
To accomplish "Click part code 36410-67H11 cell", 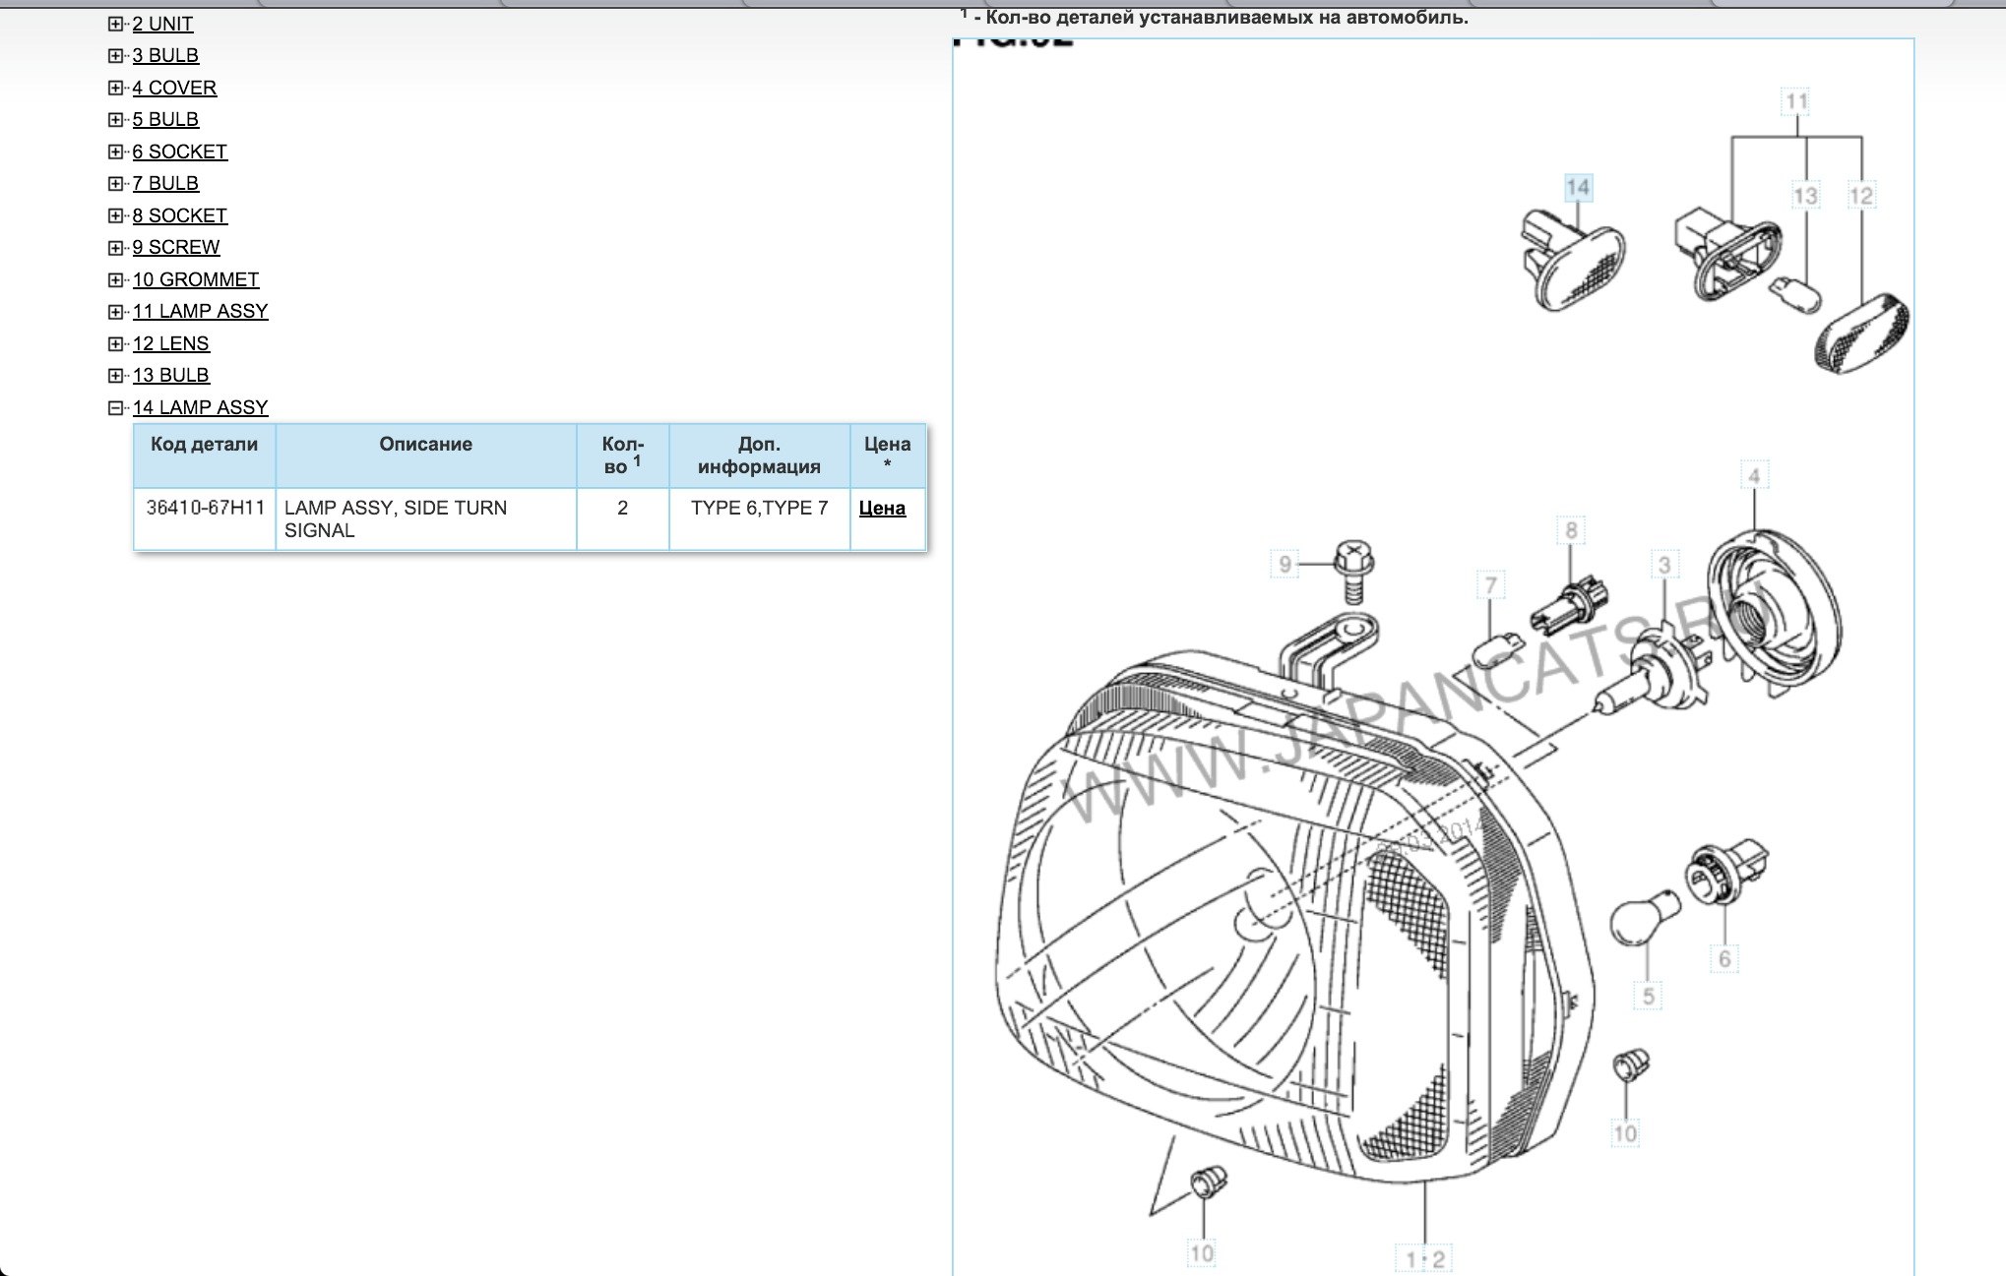I will click(205, 509).
